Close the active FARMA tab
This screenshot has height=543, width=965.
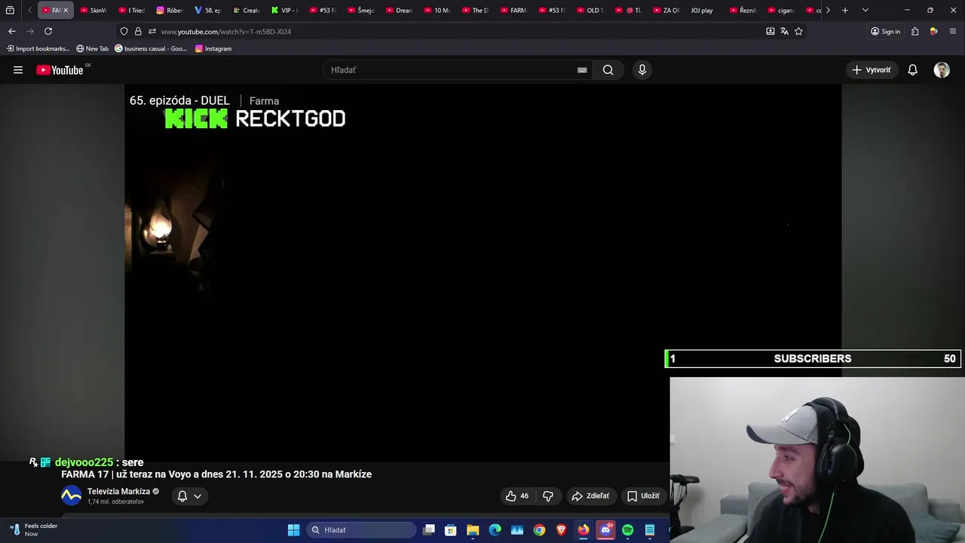click(66, 10)
